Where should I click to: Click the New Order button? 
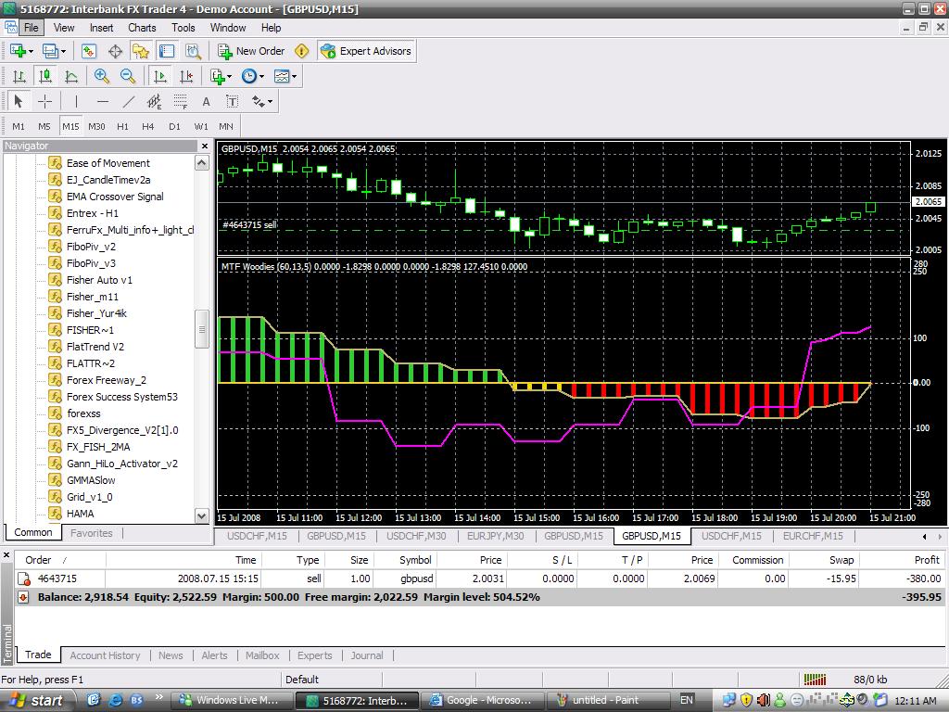point(251,52)
